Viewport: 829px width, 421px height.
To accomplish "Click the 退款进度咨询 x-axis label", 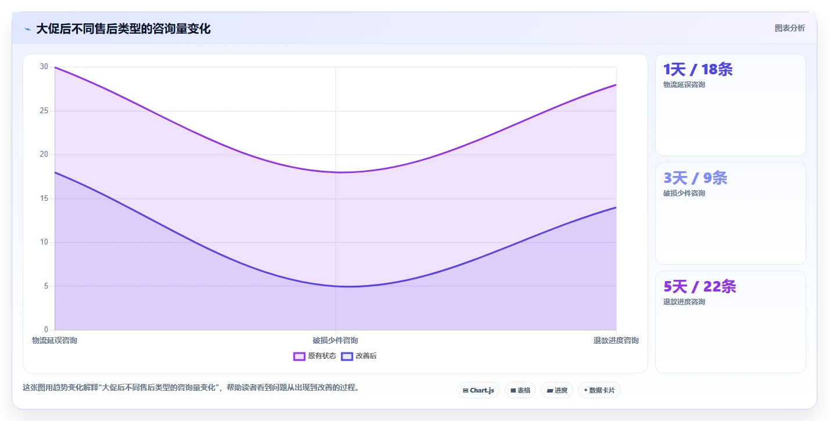I will (616, 340).
